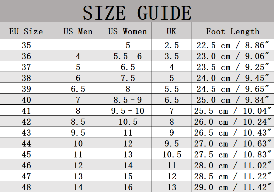Click the US Women column header
This screenshot has width=274, height=192.
(127, 31)
